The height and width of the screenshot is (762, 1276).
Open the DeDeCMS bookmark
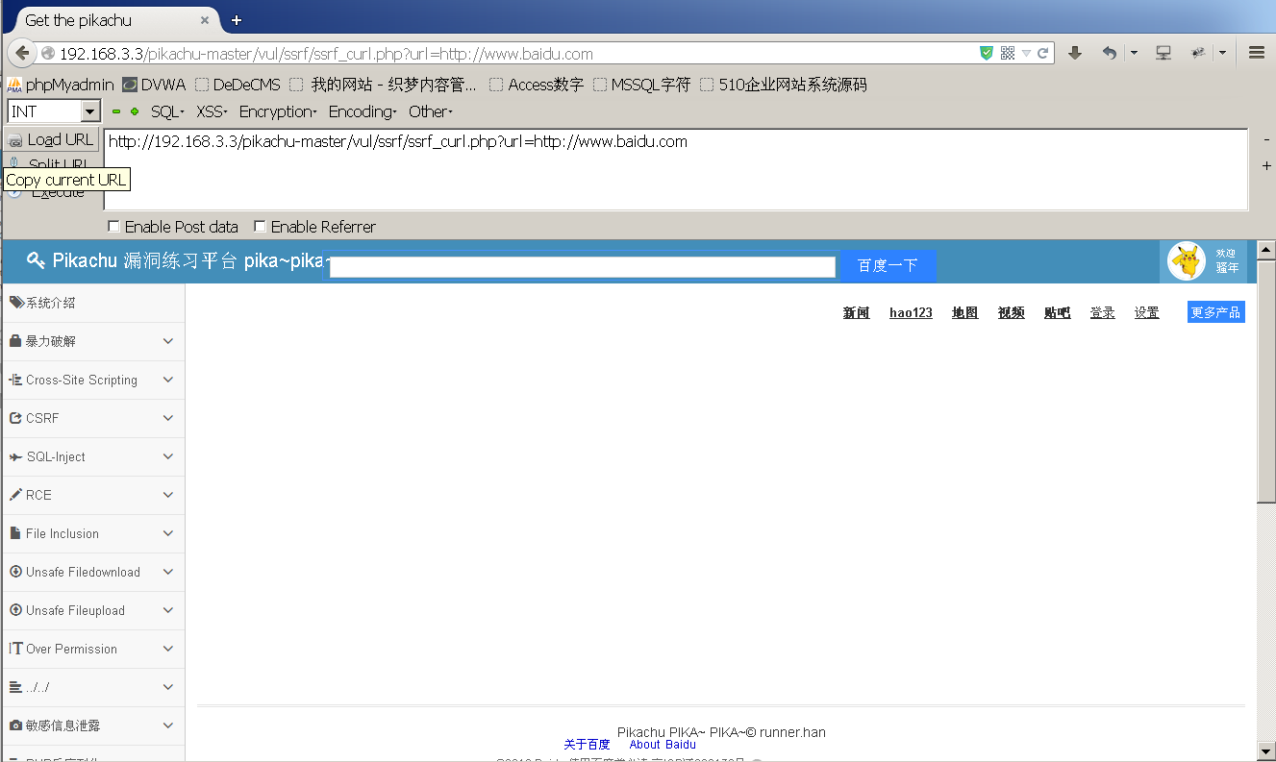pos(238,85)
